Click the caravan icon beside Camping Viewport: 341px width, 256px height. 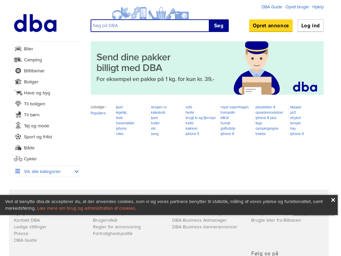(18, 60)
